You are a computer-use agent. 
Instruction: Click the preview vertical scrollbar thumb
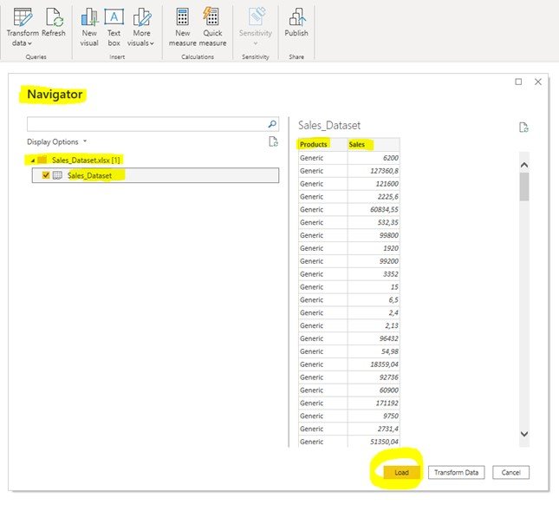tap(524, 187)
